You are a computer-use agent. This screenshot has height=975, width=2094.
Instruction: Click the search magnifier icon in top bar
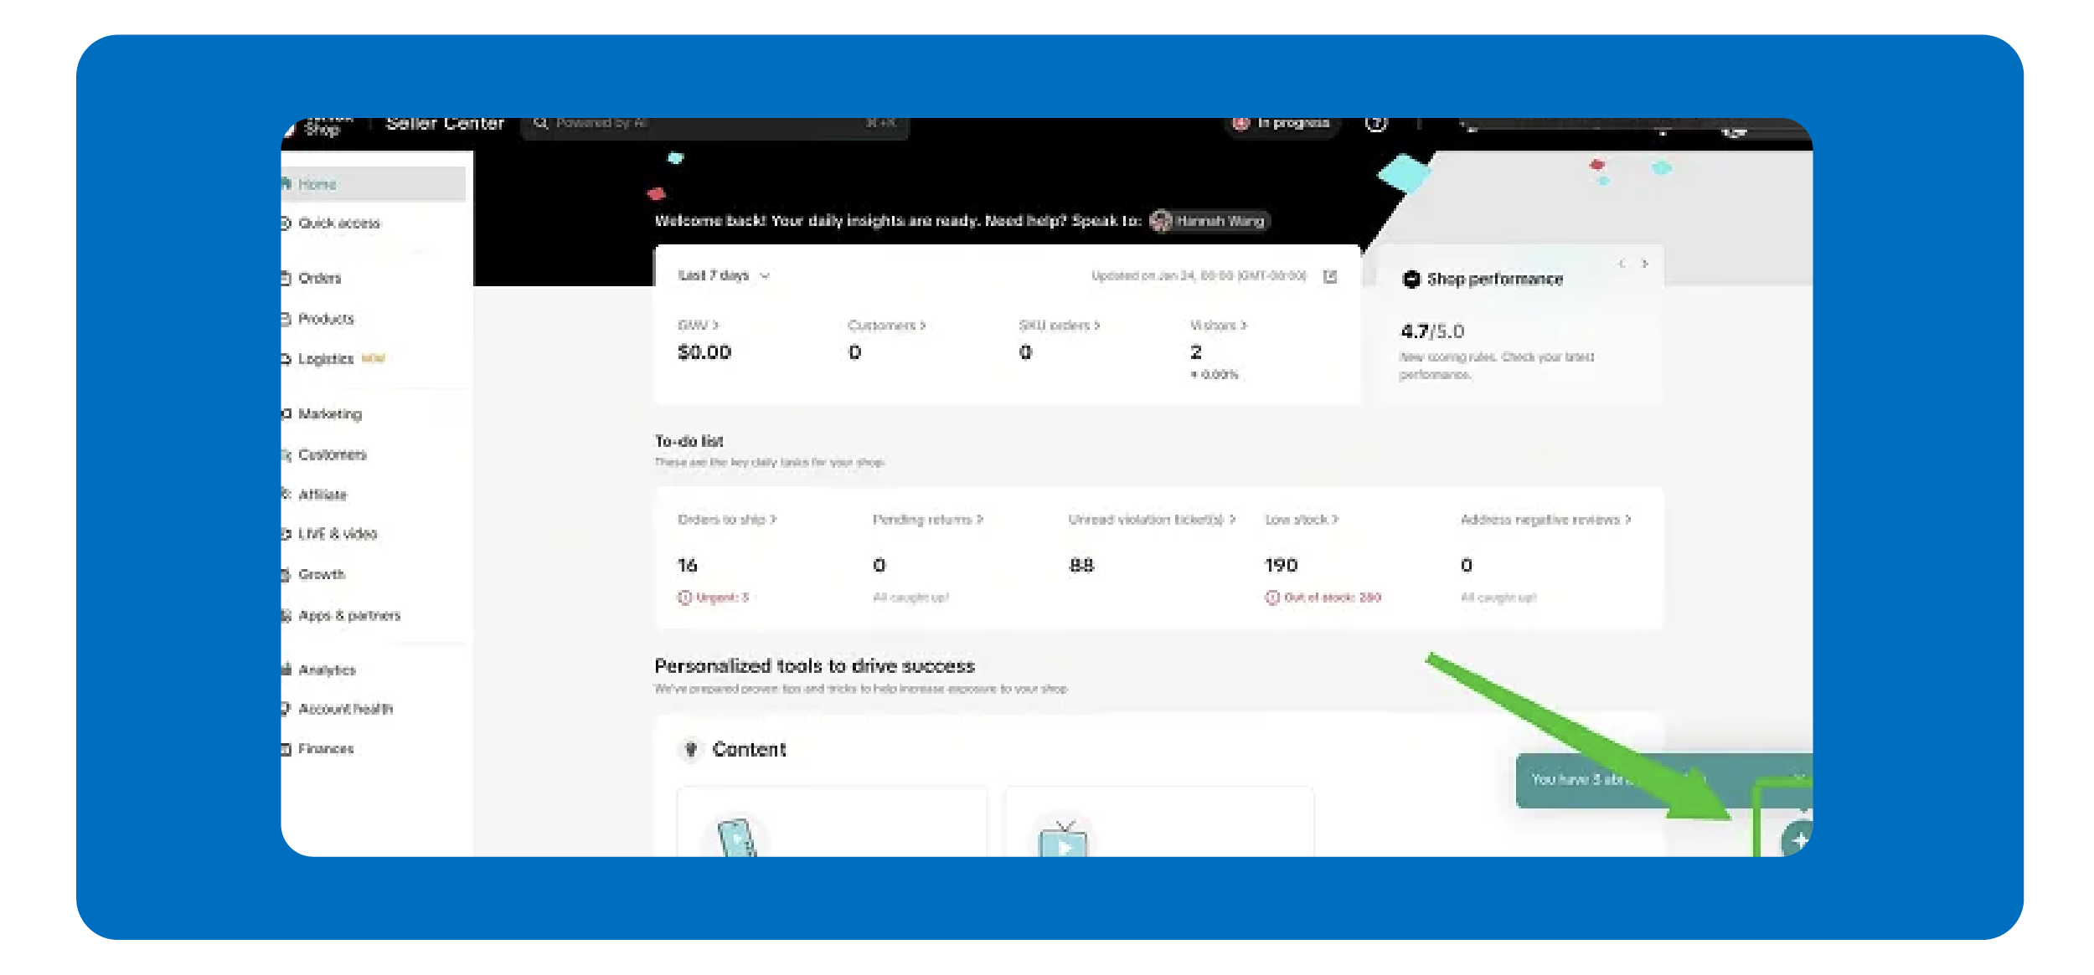click(540, 124)
